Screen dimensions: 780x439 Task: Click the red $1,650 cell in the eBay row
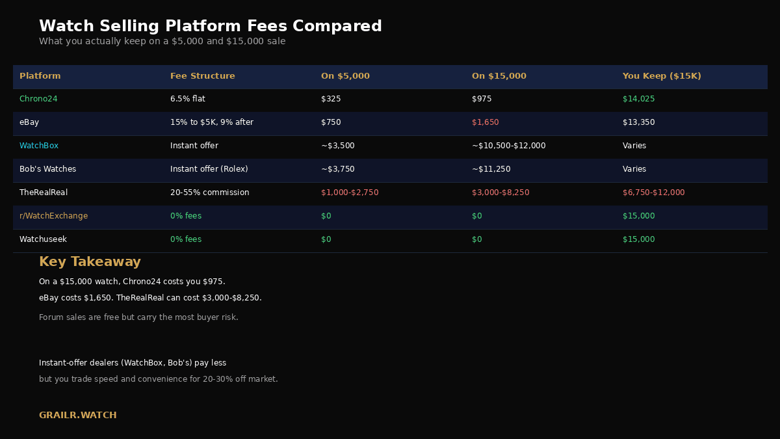coord(486,122)
